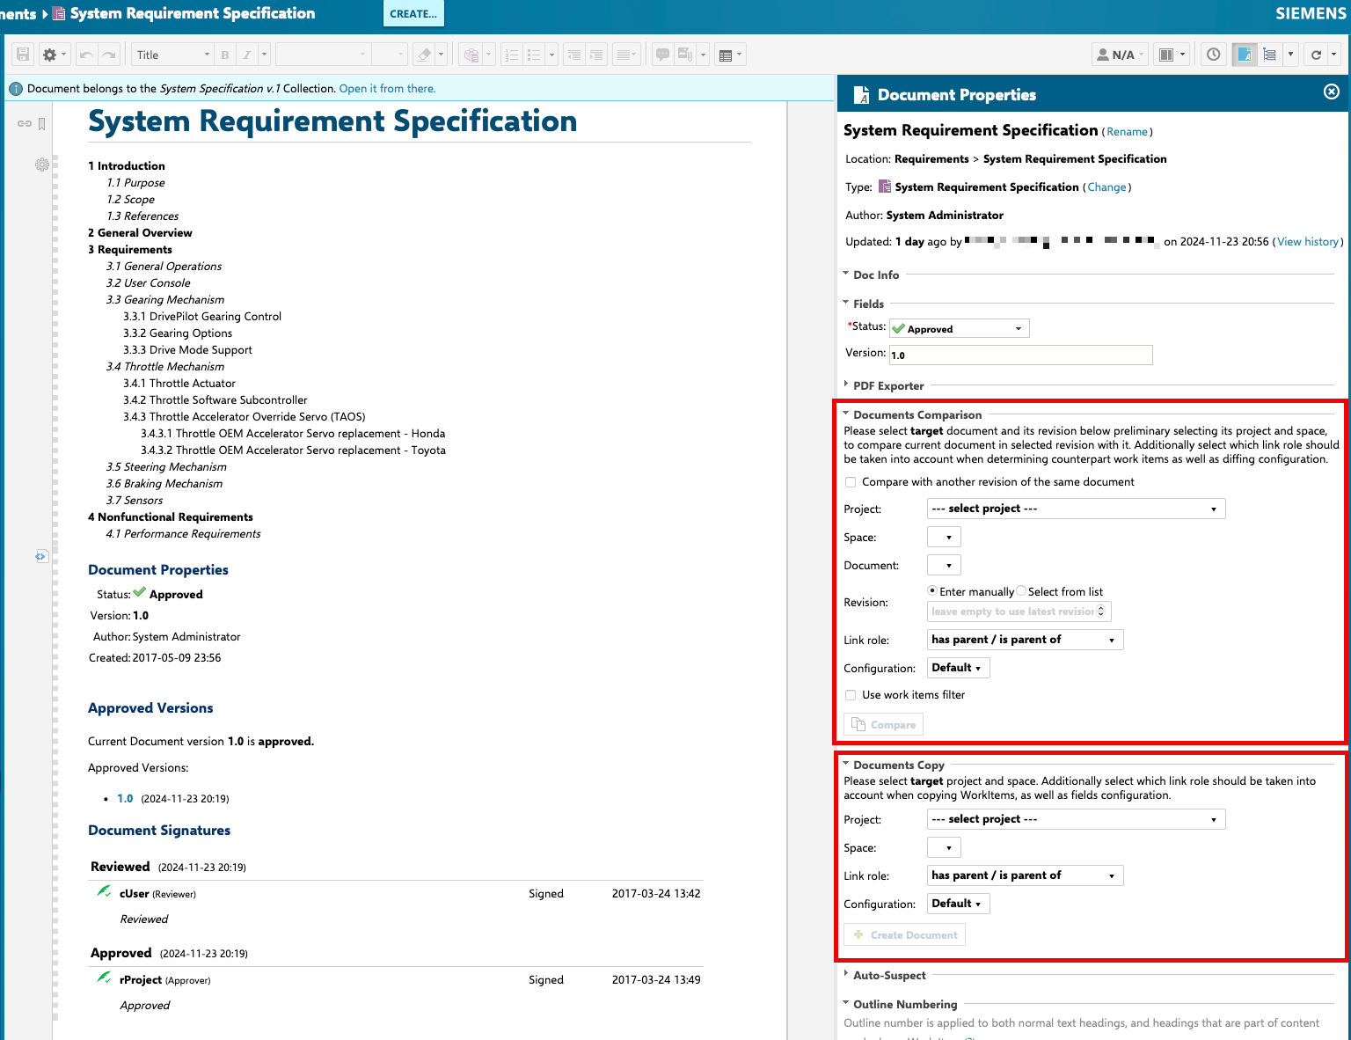Undo the last change

86,54
